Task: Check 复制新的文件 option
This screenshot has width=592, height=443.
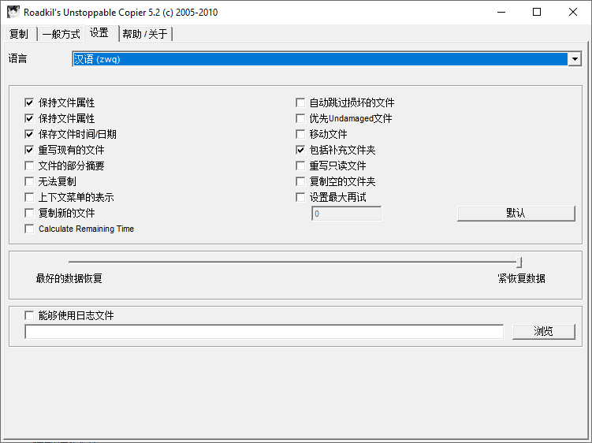Action: pyautogui.click(x=29, y=213)
